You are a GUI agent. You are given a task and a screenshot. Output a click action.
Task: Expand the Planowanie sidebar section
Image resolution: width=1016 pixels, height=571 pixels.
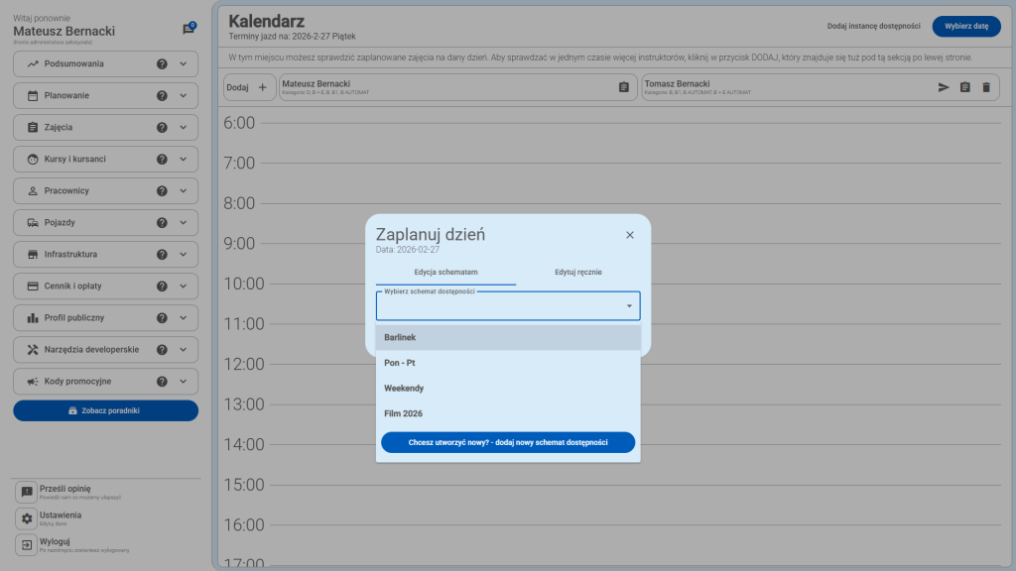[x=183, y=96]
